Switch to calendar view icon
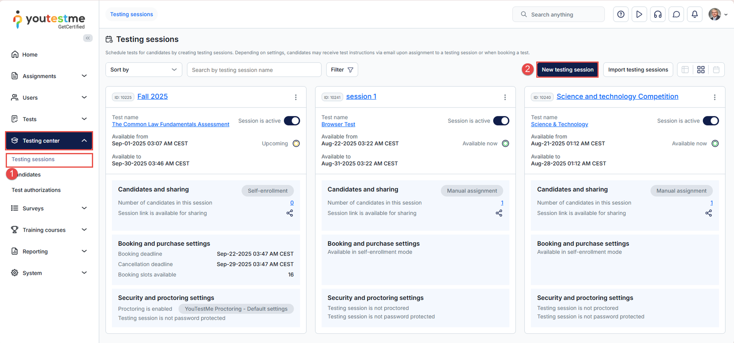This screenshot has width=734, height=343. 716,70
